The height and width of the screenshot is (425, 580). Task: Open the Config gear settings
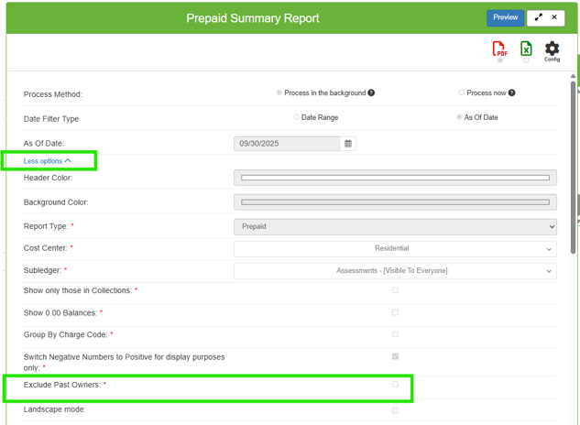point(552,49)
